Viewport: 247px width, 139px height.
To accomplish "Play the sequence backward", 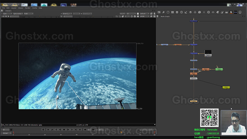I will pyautogui.click(x=56, y=129).
